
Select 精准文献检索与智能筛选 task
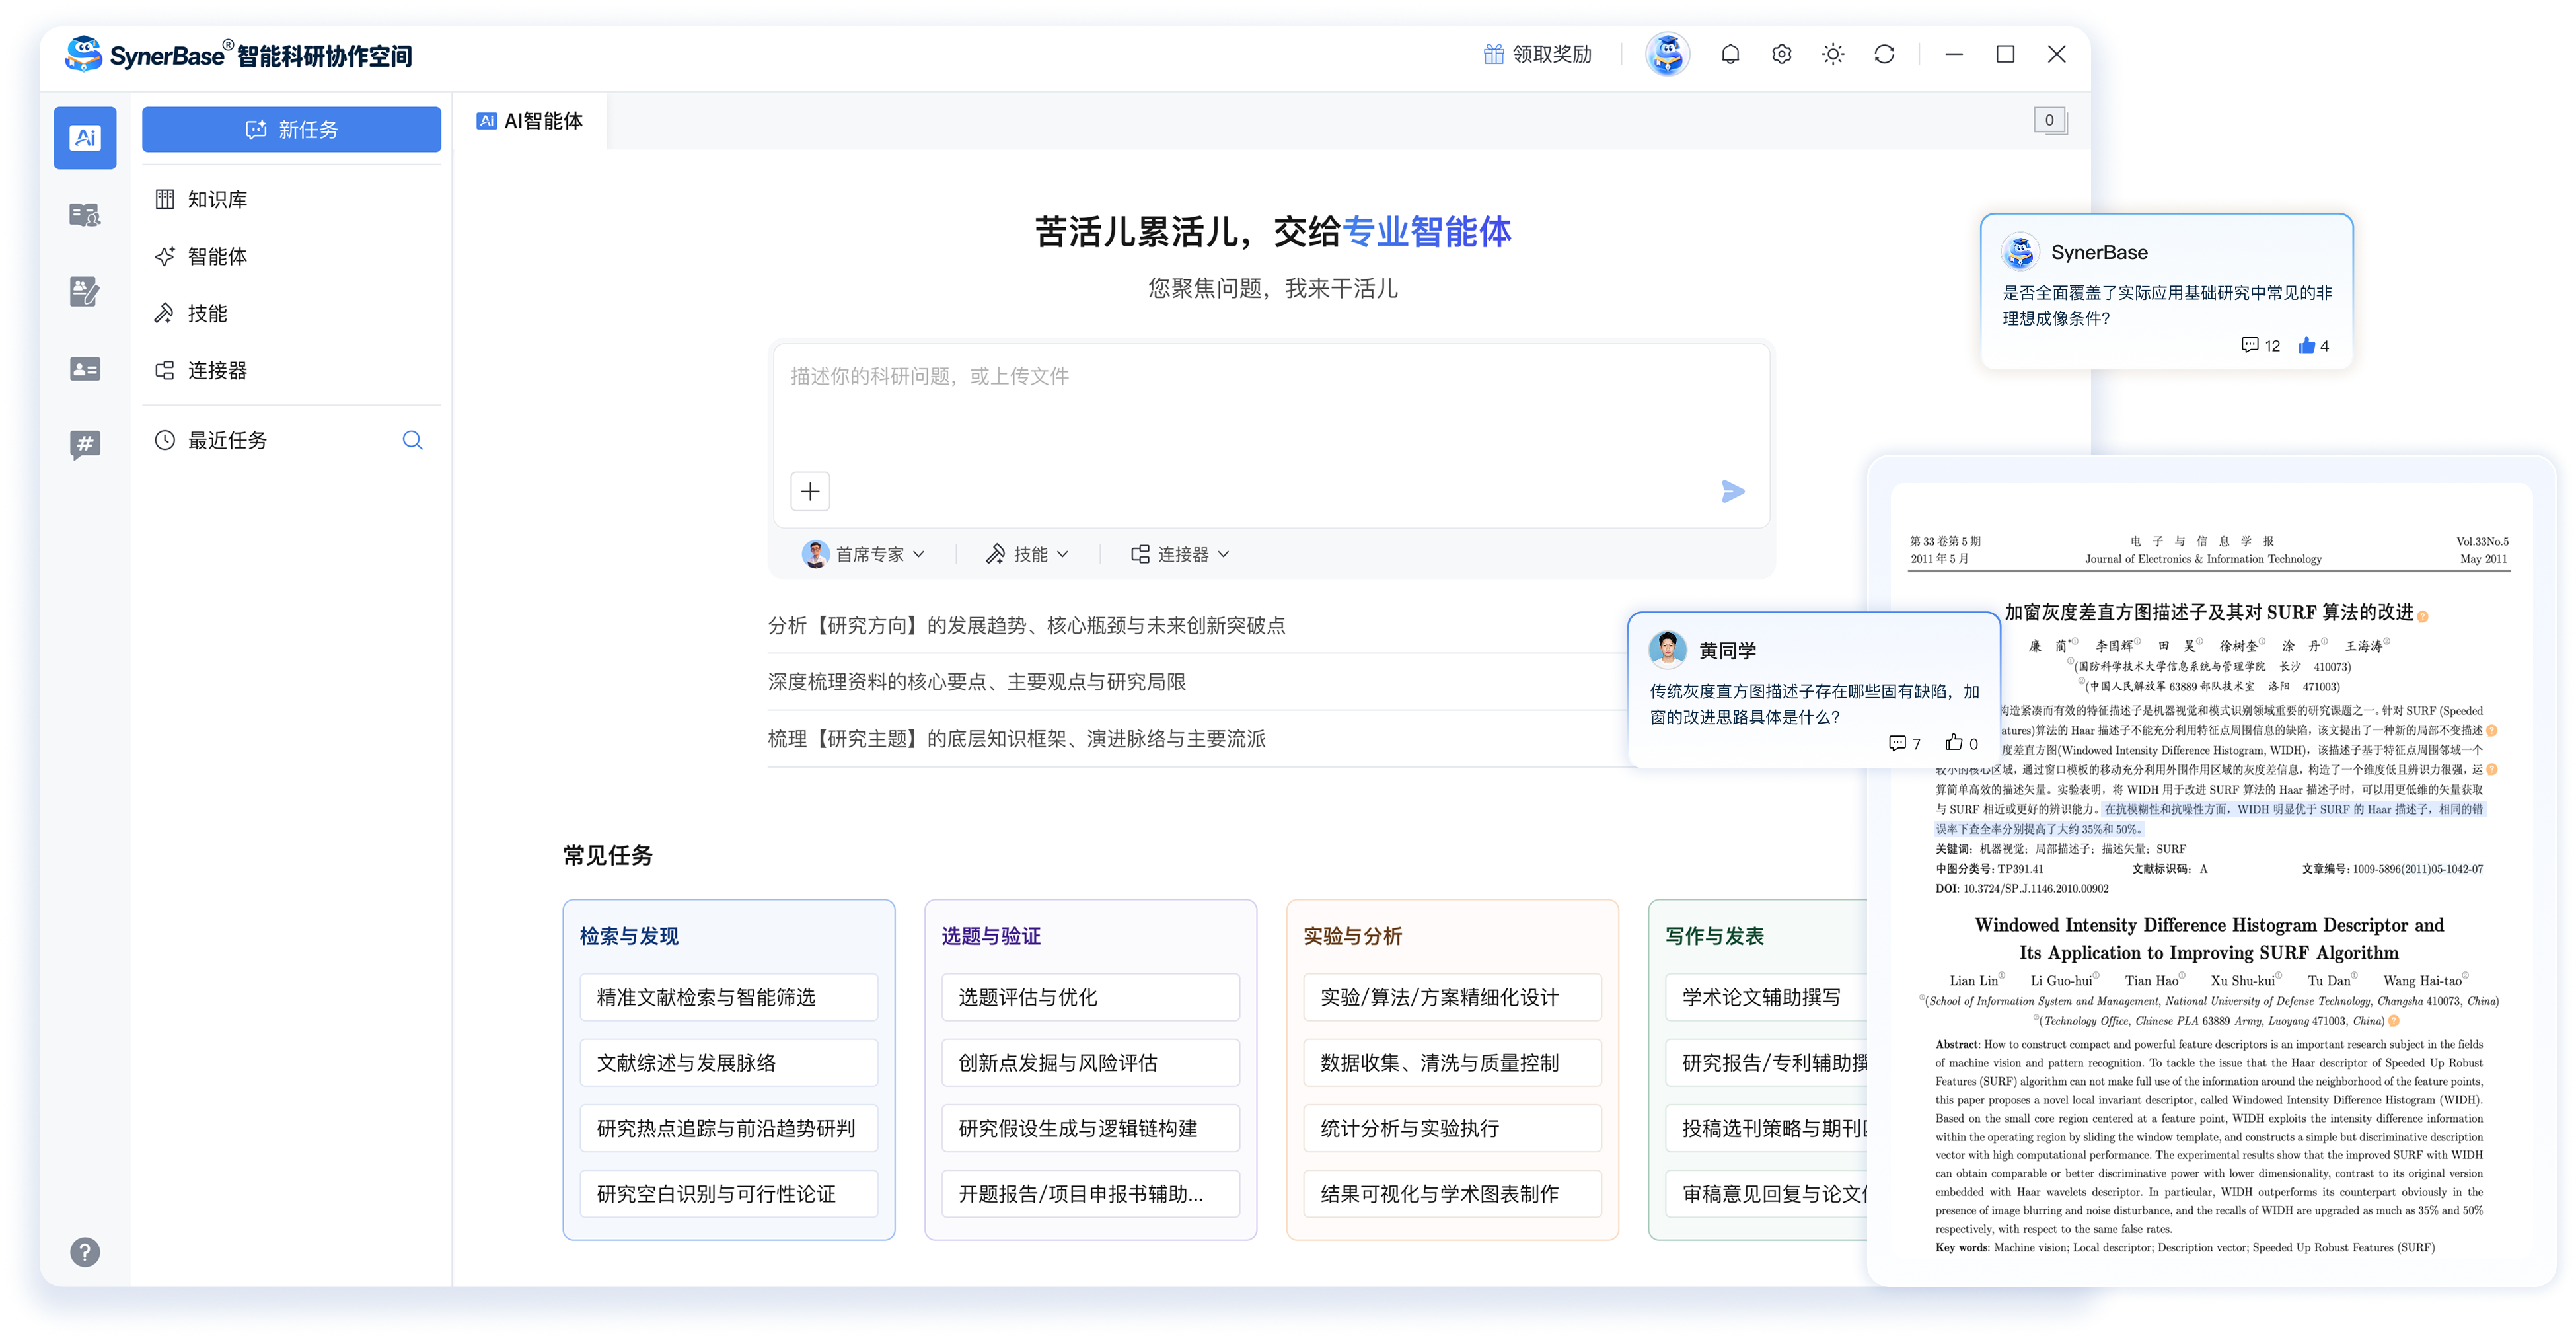pos(729,997)
